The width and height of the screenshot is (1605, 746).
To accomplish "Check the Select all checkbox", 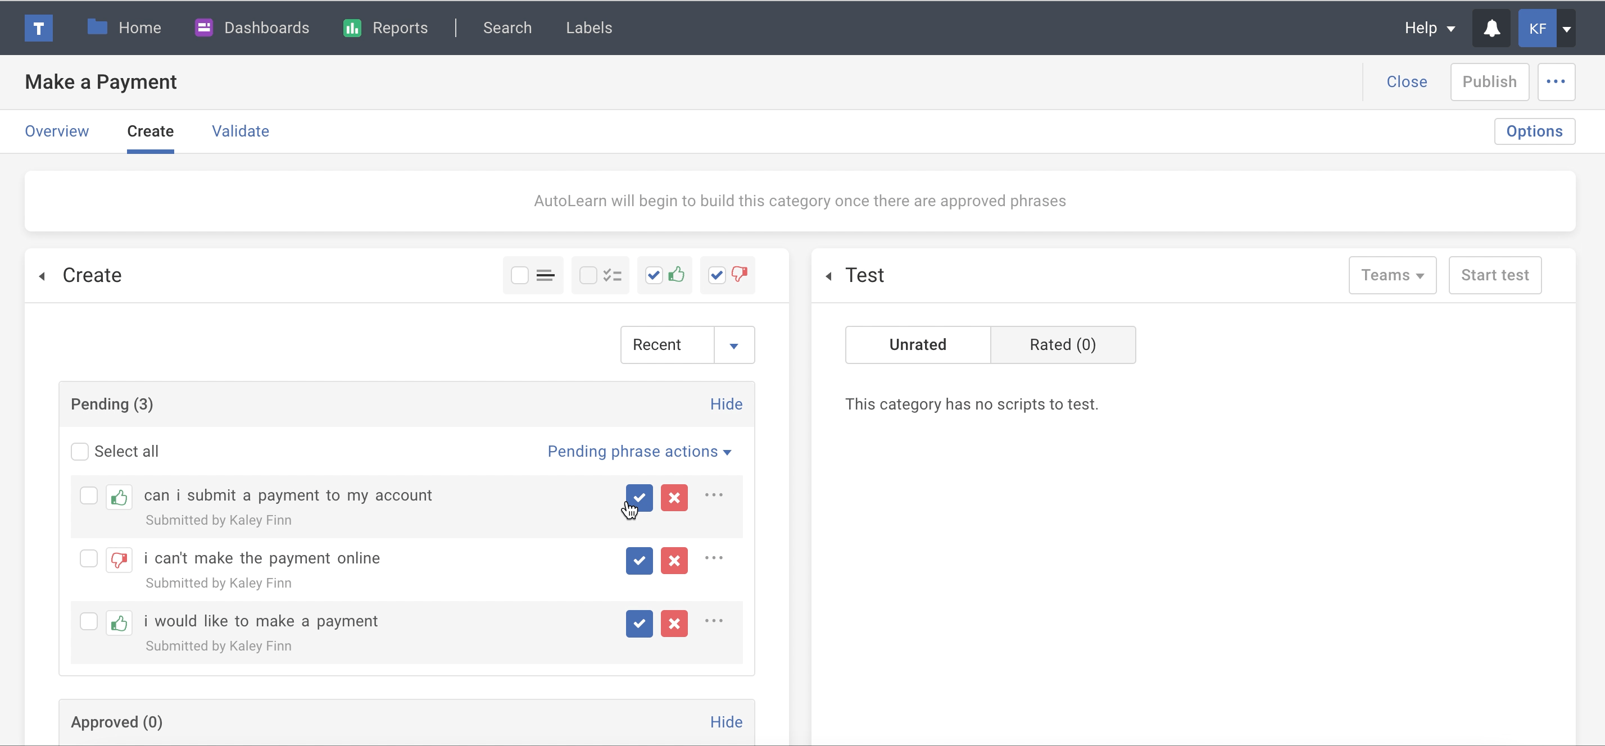I will point(80,452).
